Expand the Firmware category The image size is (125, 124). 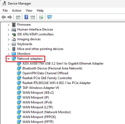click(x=9, y=25)
